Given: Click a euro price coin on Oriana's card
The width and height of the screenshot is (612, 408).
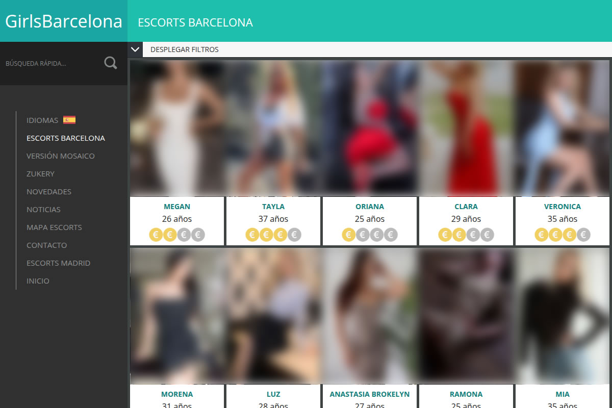Looking at the screenshot, I should [x=348, y=235].
